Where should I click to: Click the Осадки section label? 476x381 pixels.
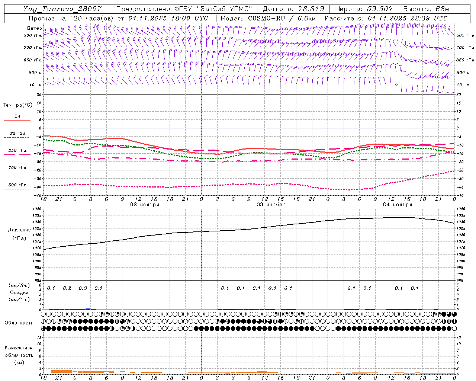click(19, 292)
